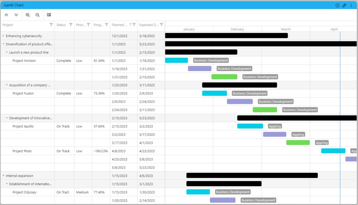The image size is (358, 205).
Task: Open the Status column filter funnel
Action: (x=71, y=25)
